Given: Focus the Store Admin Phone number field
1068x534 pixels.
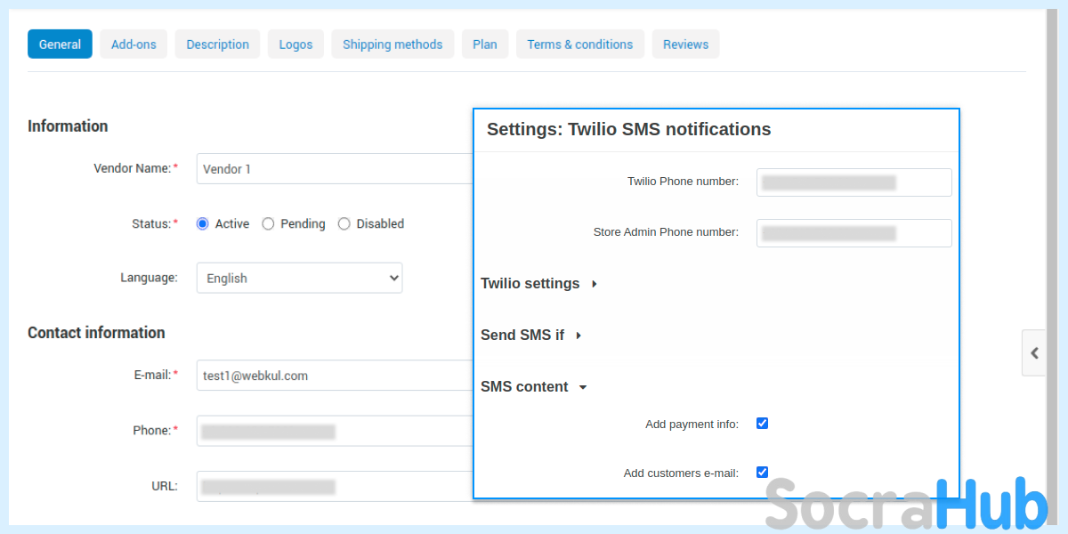Looking at the screenshot, I should [x=854, y=233].
